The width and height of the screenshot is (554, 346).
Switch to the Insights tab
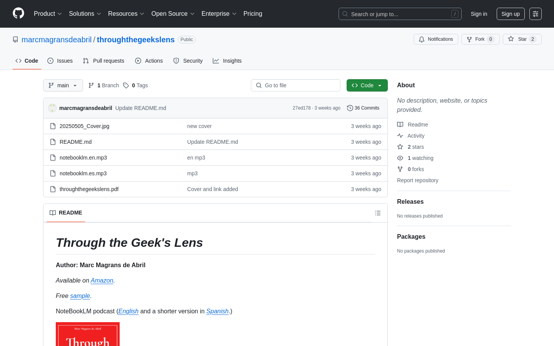tap(227, 61)
